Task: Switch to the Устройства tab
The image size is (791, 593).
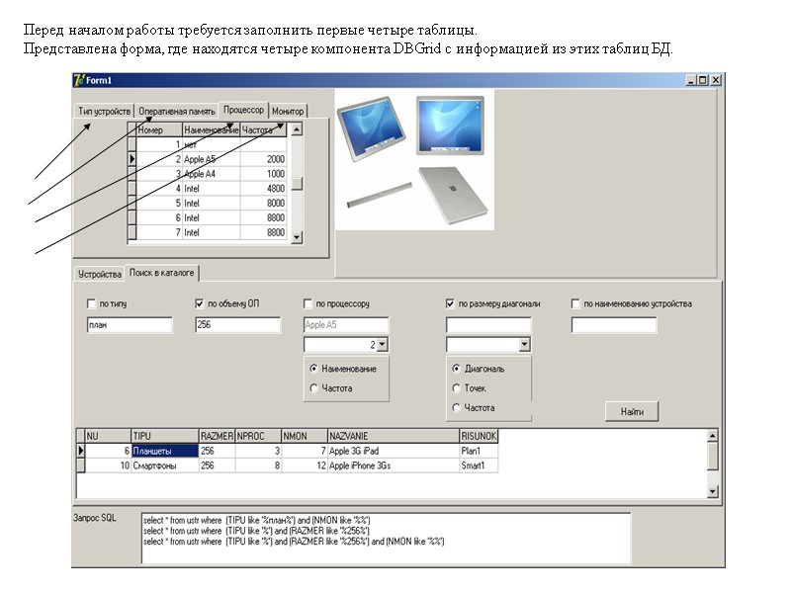Action: tap(100, 275)
